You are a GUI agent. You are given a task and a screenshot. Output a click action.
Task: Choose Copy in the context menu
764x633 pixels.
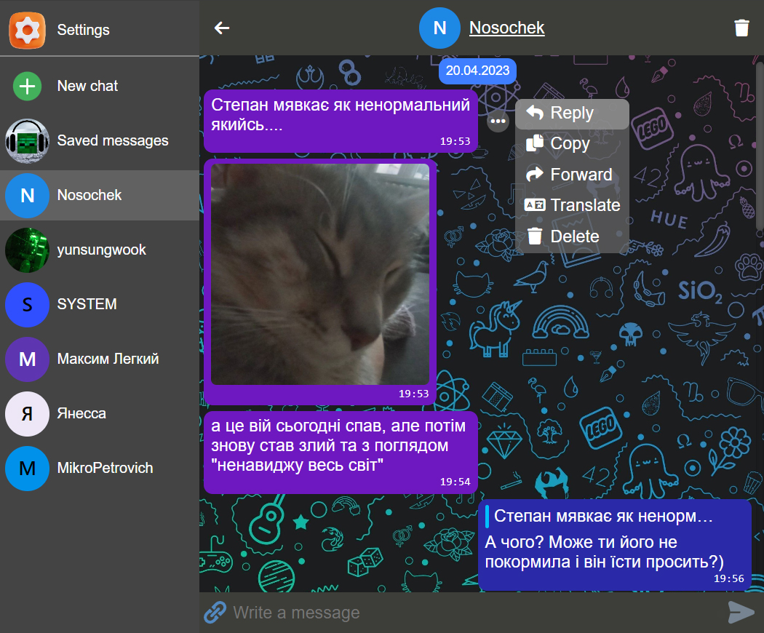coord(572,144)
